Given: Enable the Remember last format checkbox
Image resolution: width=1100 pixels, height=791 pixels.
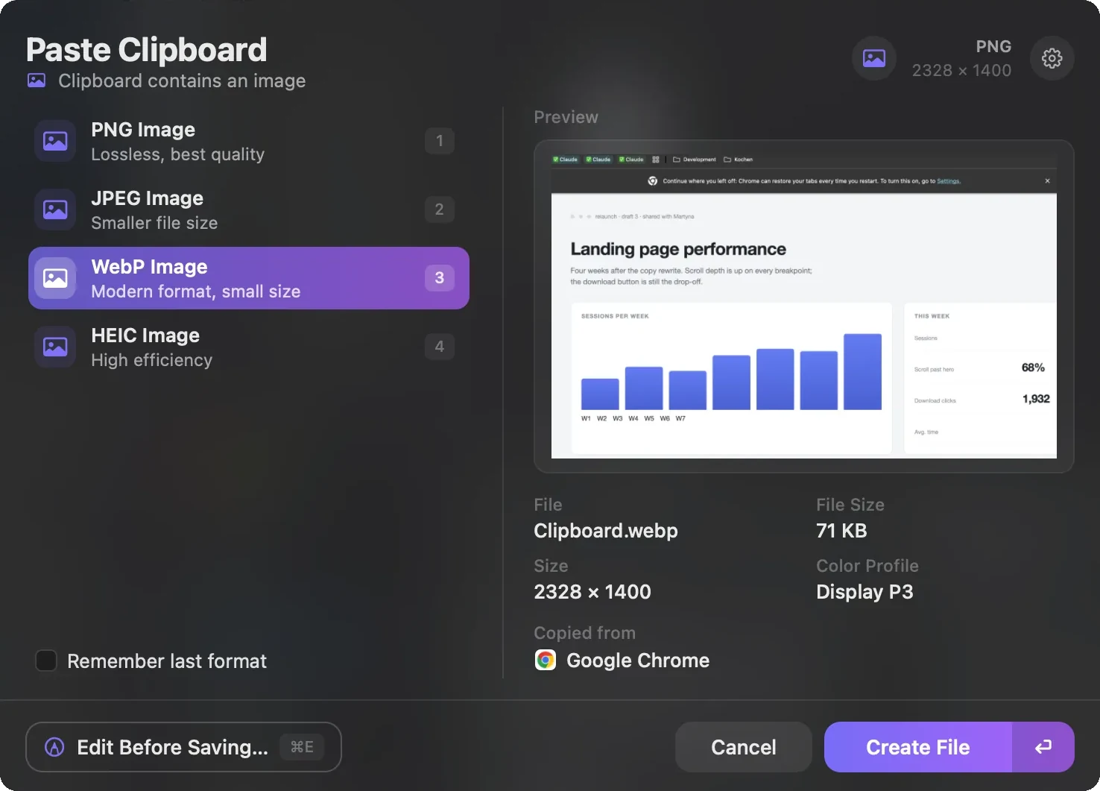Looking at the screenshot, I should (46, 661).
